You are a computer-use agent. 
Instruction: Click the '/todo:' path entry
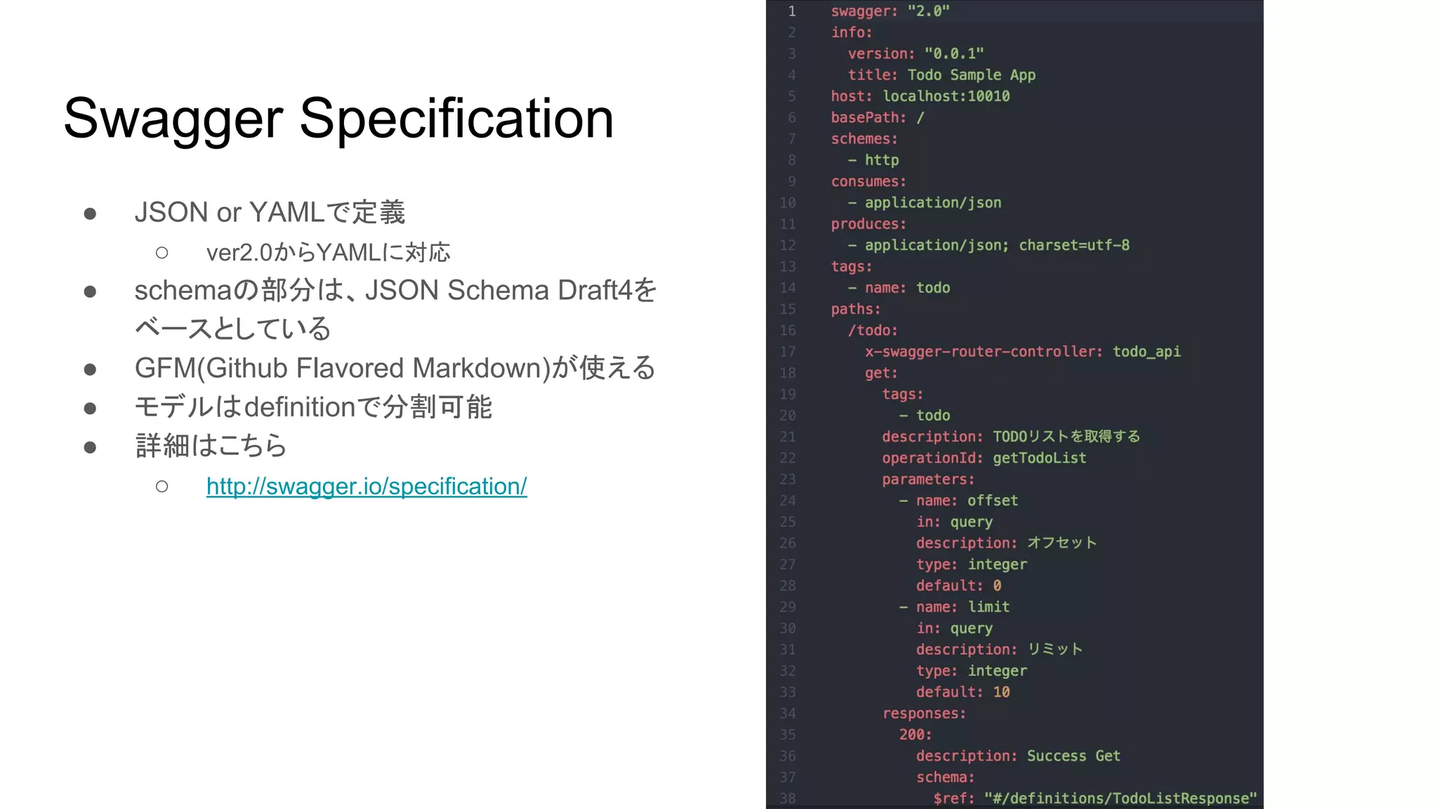coord(873,330)
